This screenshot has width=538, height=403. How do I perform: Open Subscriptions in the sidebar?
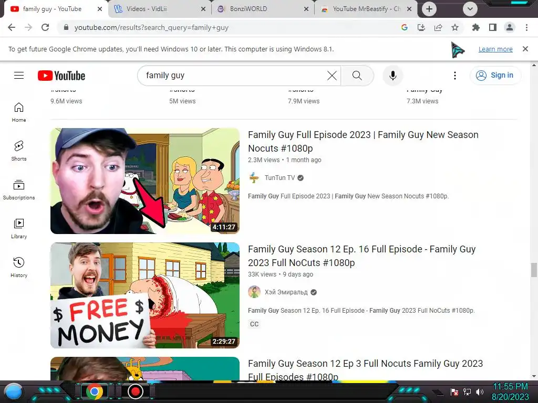(19, 190)
